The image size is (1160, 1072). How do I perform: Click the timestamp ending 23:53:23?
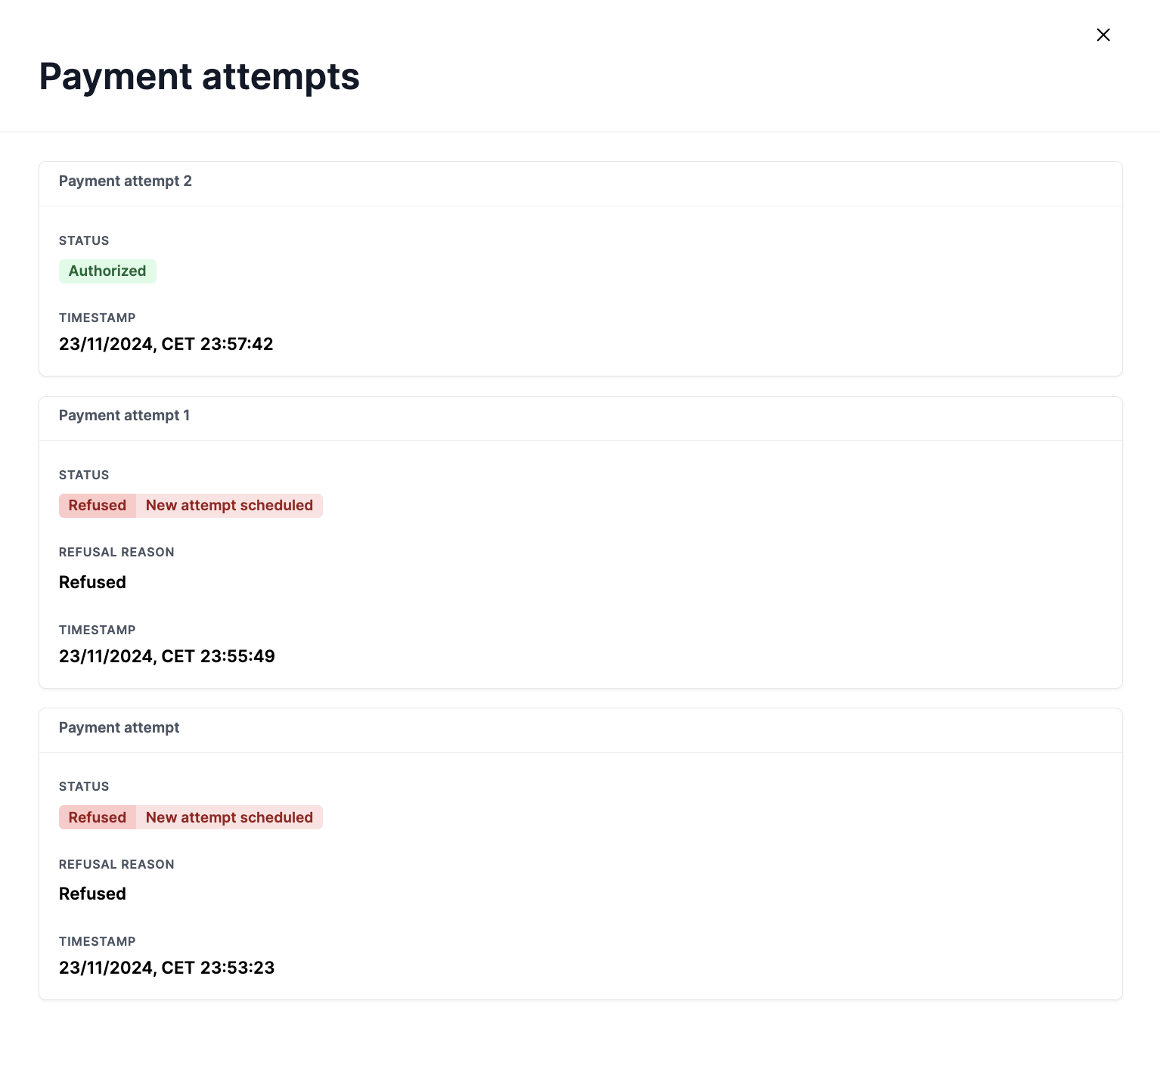166,968
